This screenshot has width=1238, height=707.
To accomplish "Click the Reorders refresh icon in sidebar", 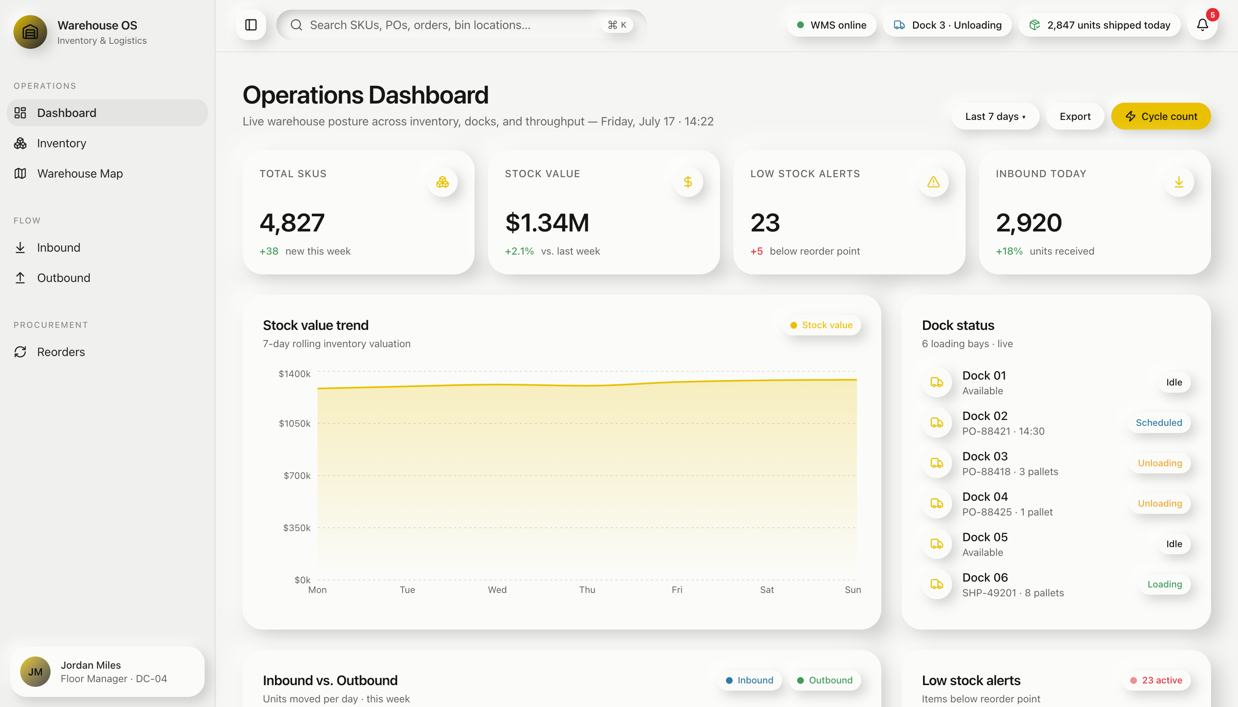I will pos(20,352).
